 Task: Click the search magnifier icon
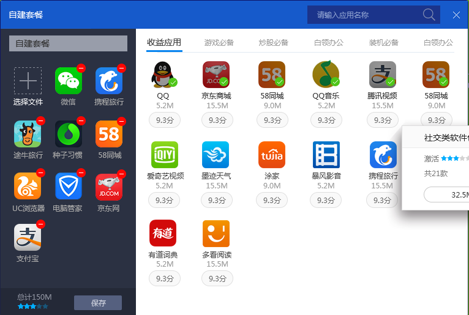click(429, 14)
